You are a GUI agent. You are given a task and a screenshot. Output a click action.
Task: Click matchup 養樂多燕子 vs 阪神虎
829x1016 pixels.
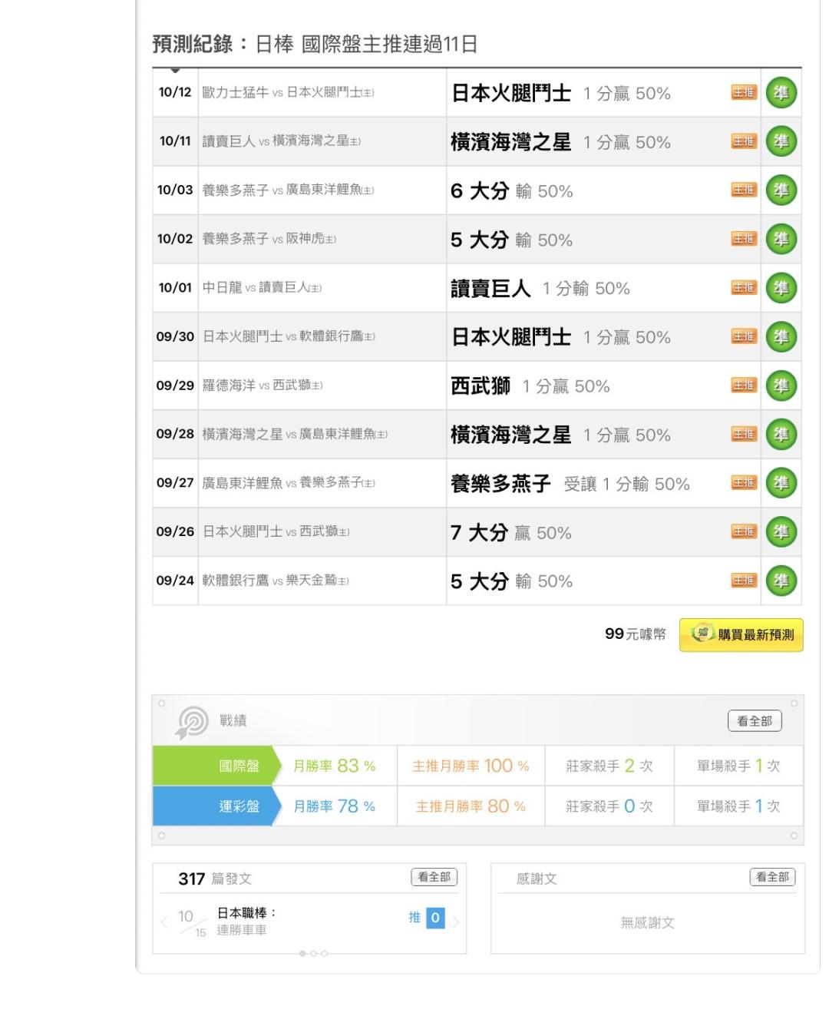click(269, 239)
